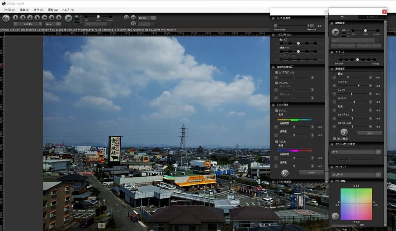Set 色ノイズ to the rightmost dot
The image size is (396, 231).
click(315, 43)
